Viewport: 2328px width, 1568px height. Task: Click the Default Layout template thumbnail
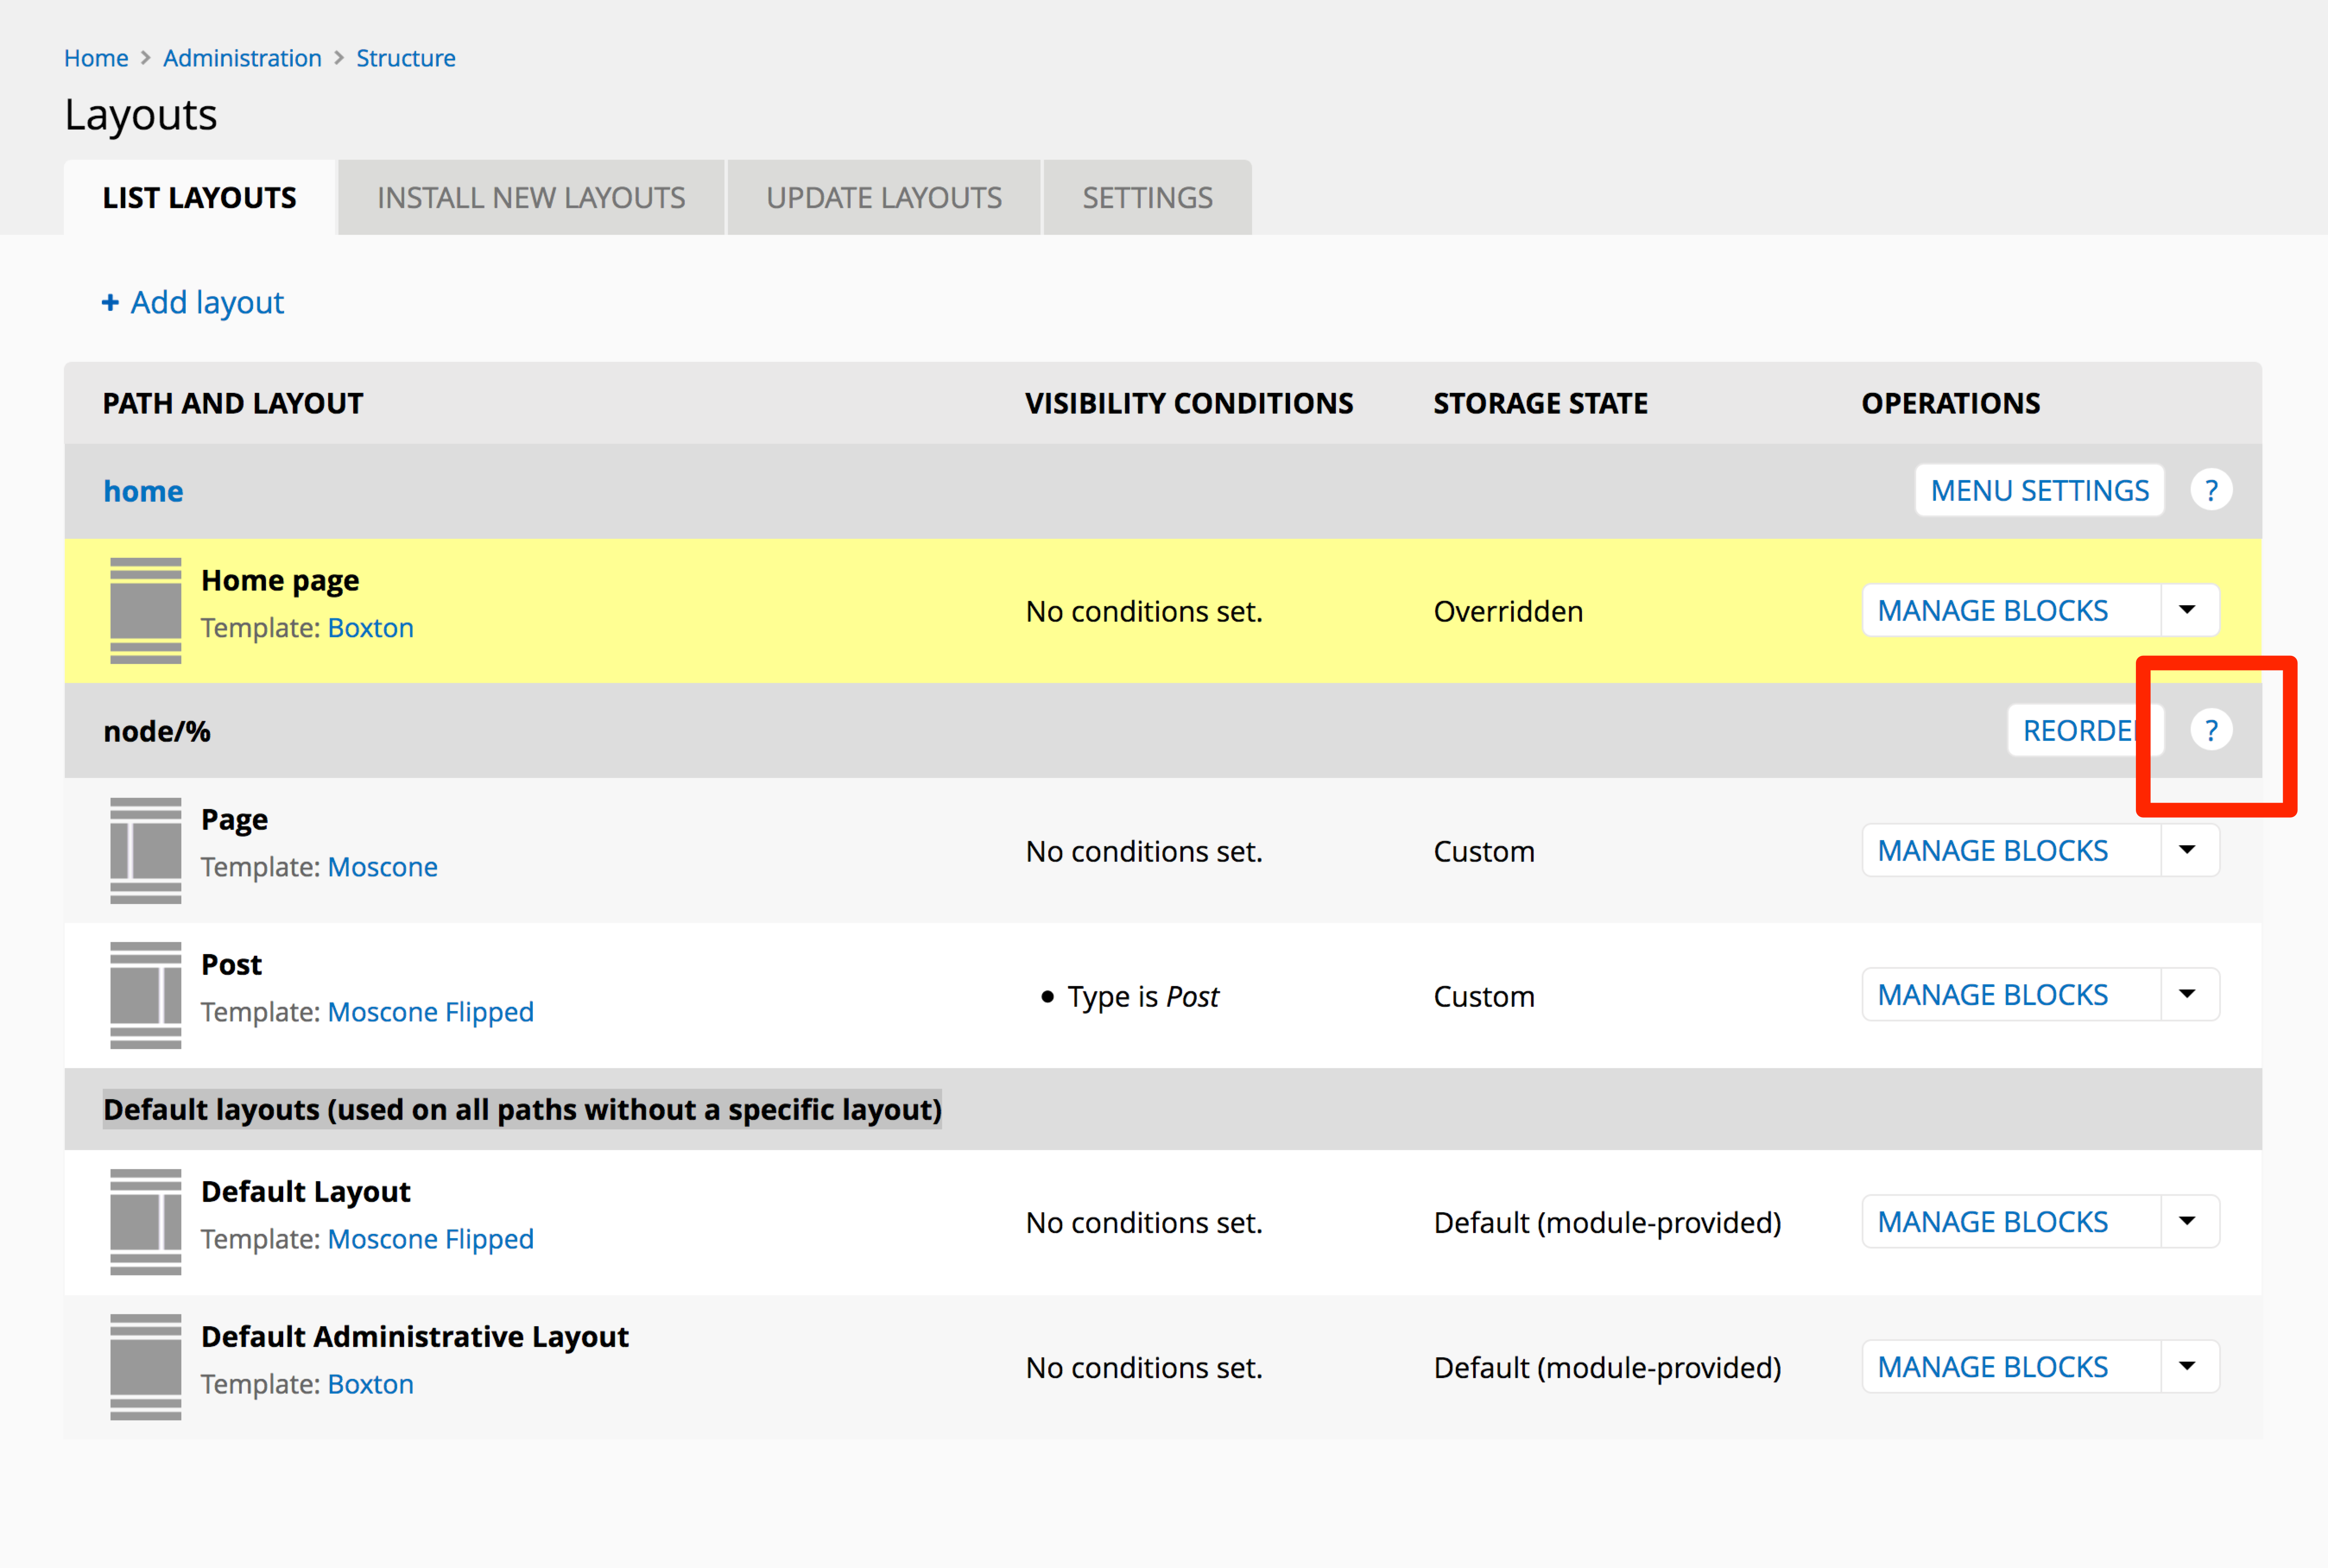click(x=146, y=1222)
